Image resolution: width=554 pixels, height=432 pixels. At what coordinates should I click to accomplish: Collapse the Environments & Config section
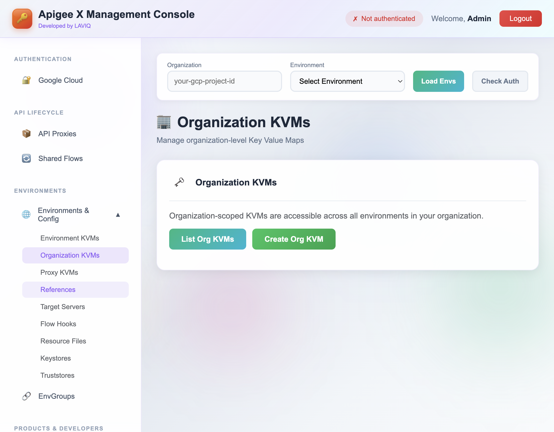tap(118, 215)
